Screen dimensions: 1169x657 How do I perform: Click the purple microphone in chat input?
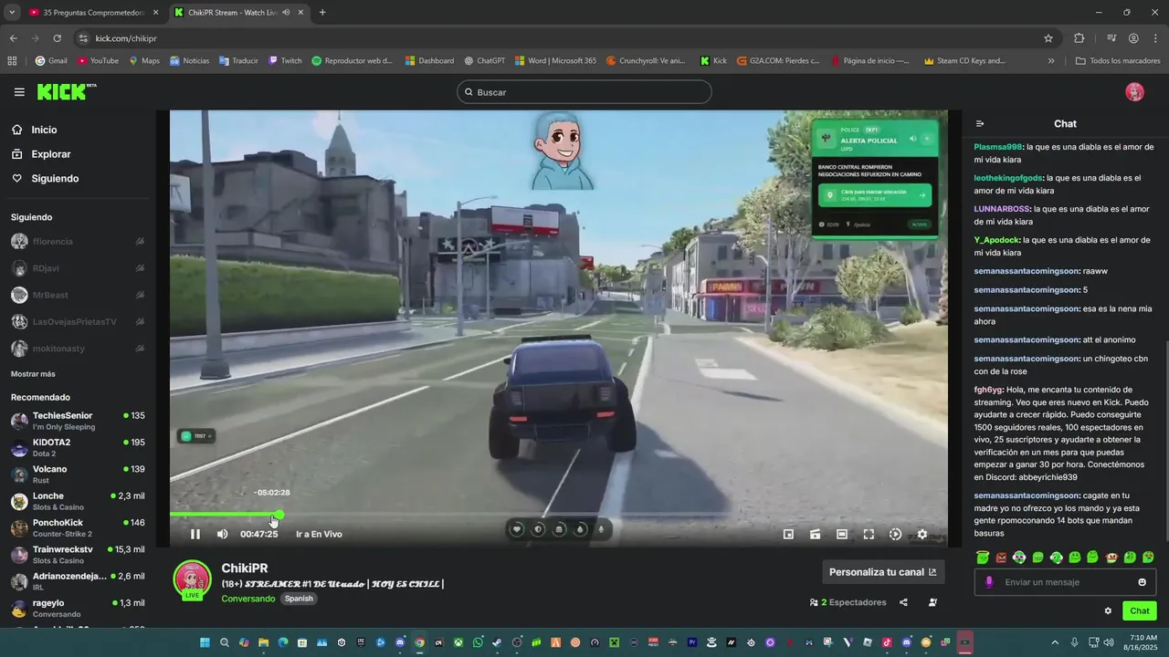[989, 582]
